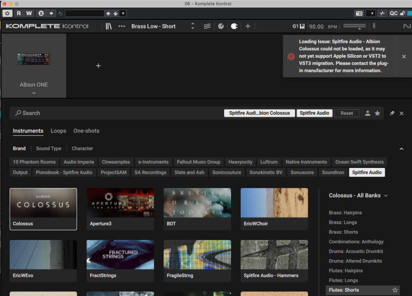
Task: Click the camera snapshot icon
Action: tap(359, 14)
